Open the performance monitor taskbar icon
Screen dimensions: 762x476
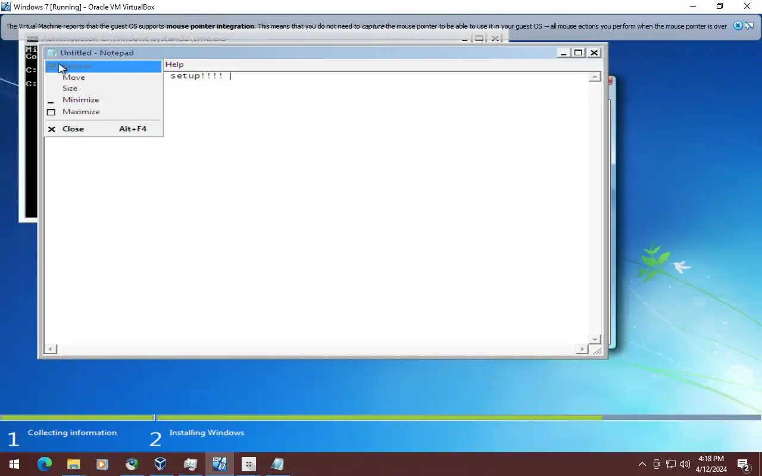tap(190, 464)
